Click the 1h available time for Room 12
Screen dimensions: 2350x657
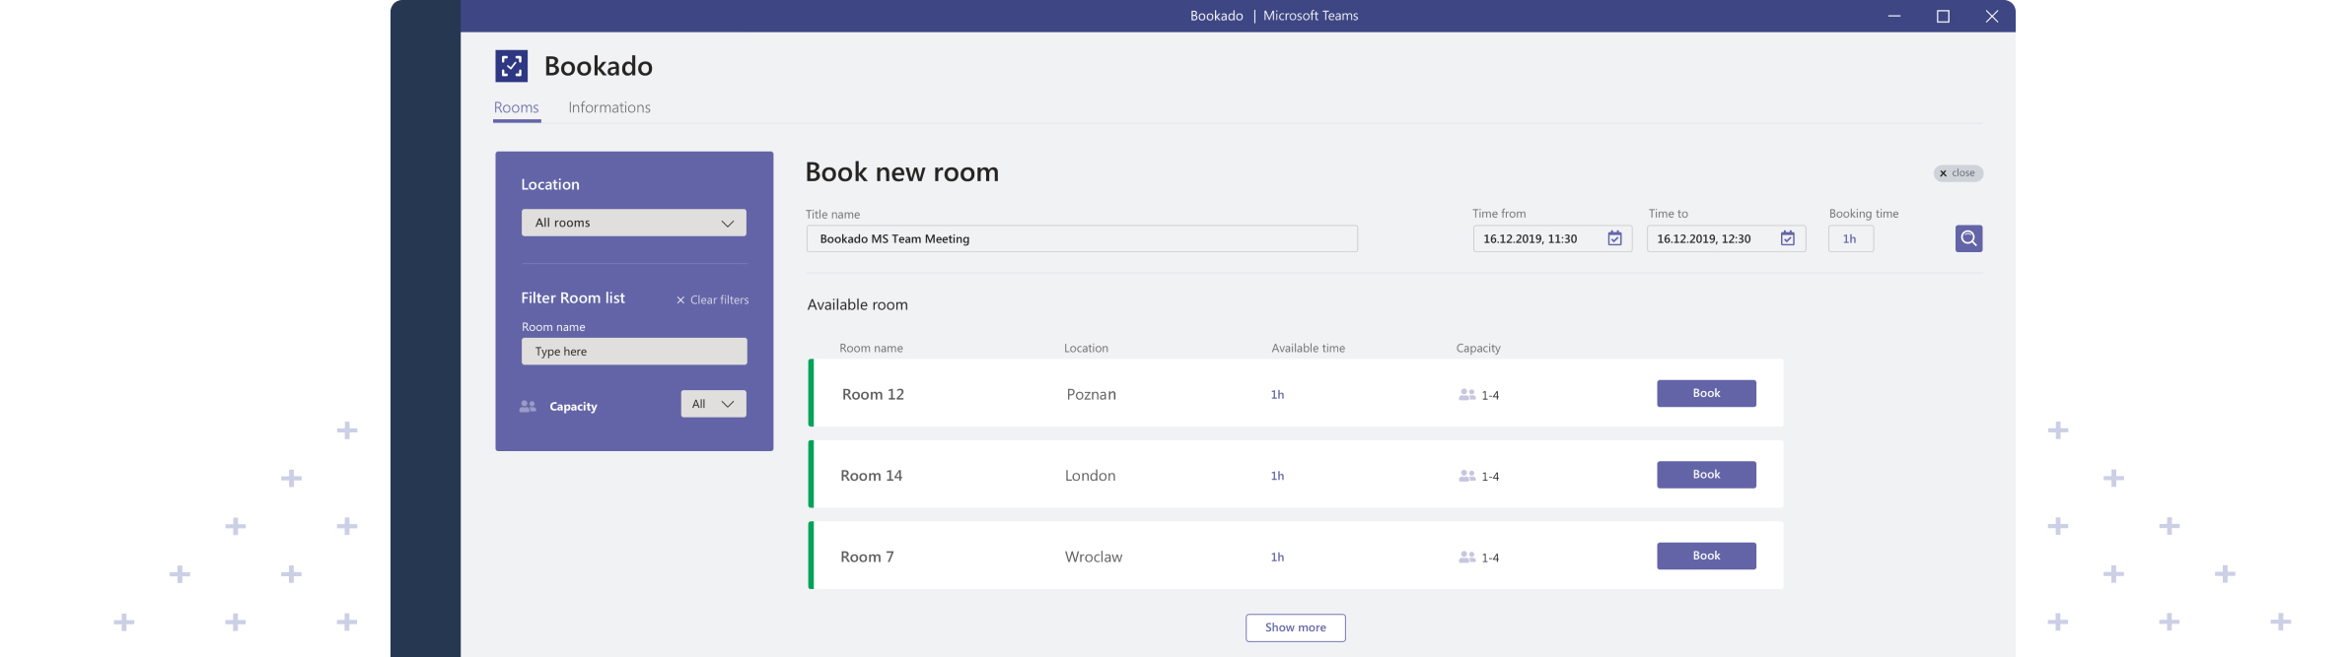(x=1277, y=394)
